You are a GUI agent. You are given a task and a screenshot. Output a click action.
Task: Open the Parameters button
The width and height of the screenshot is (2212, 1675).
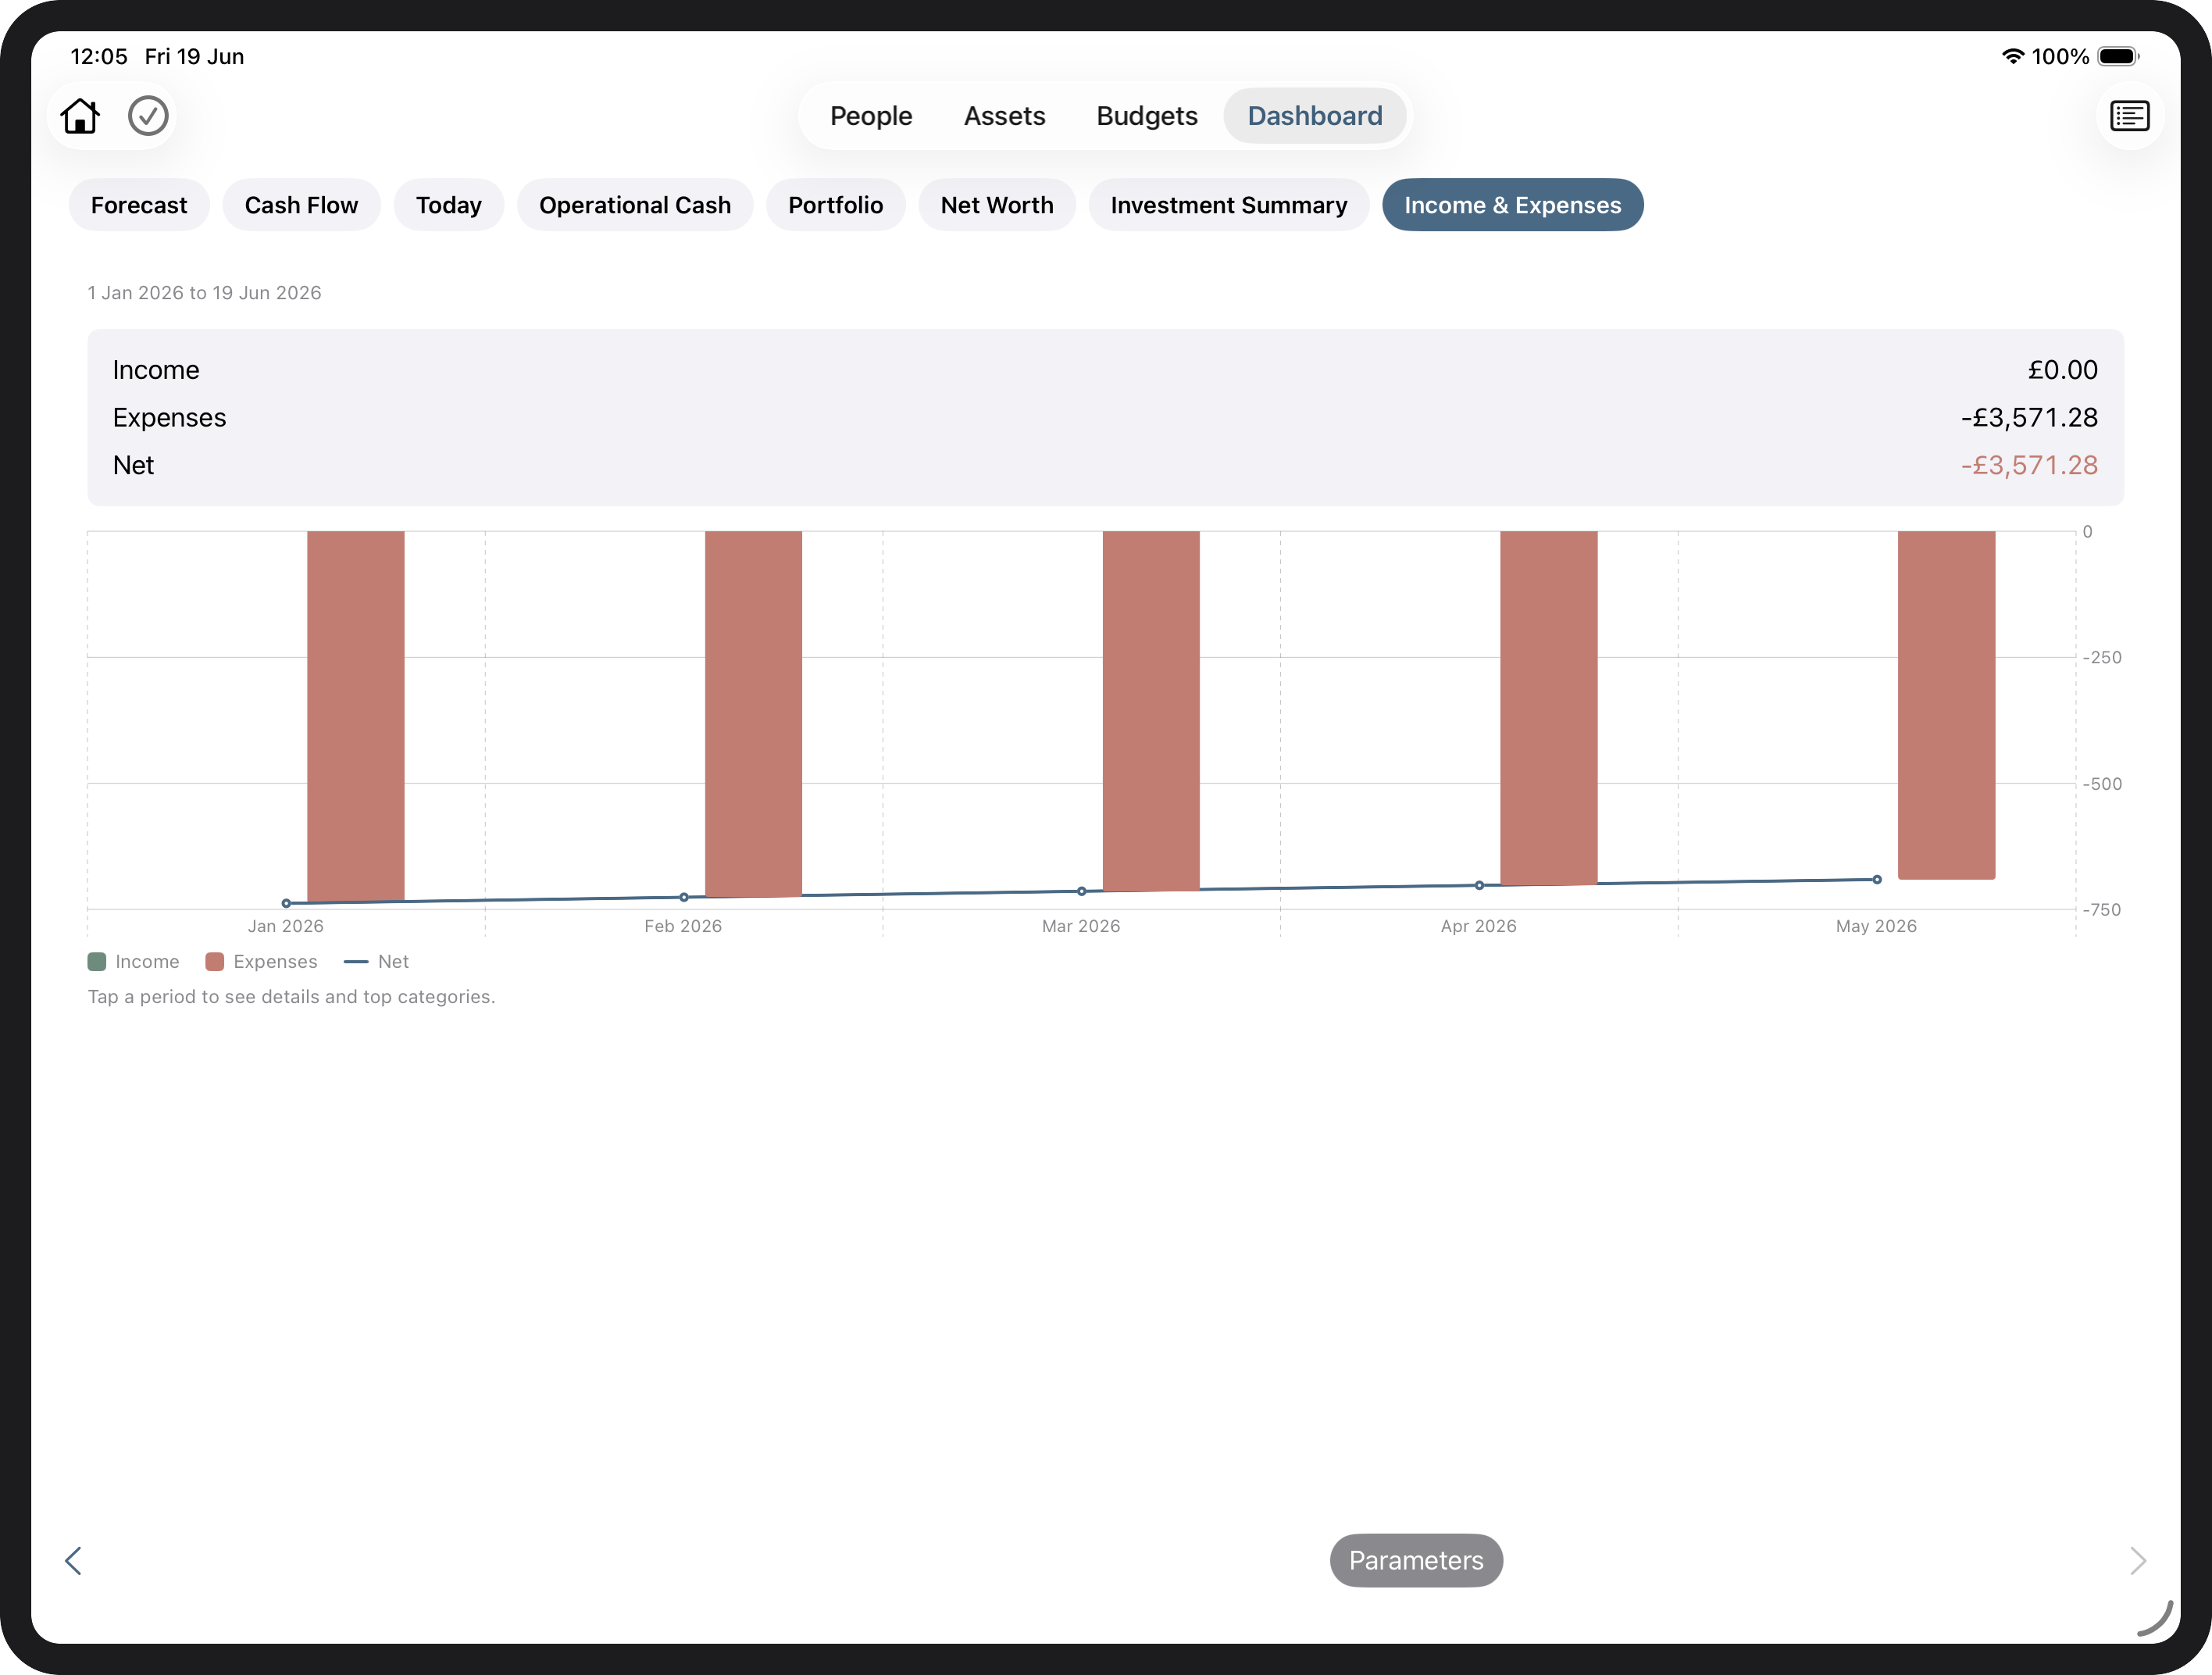pyautogui.click(x=1415, y=1560)
